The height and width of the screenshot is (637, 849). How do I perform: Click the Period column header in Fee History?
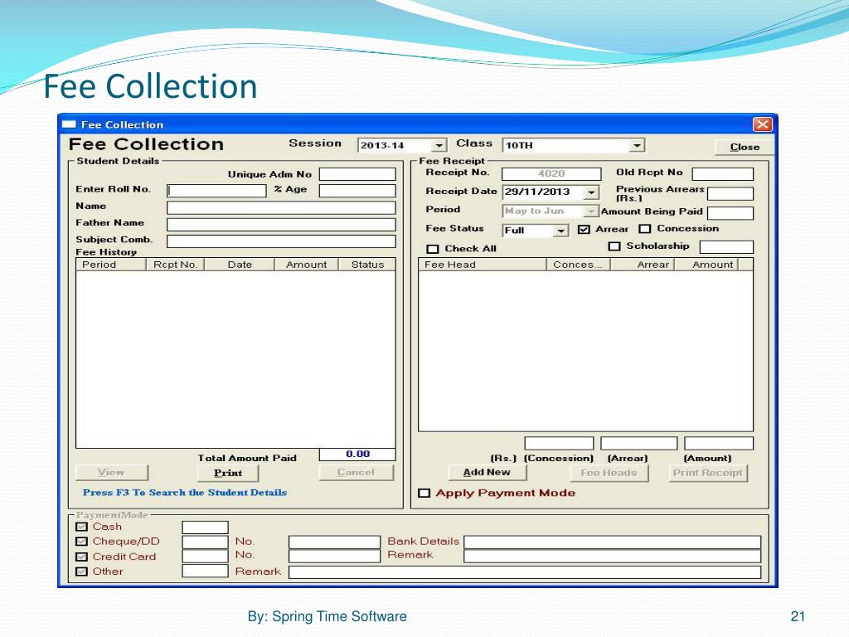[99, 265]
